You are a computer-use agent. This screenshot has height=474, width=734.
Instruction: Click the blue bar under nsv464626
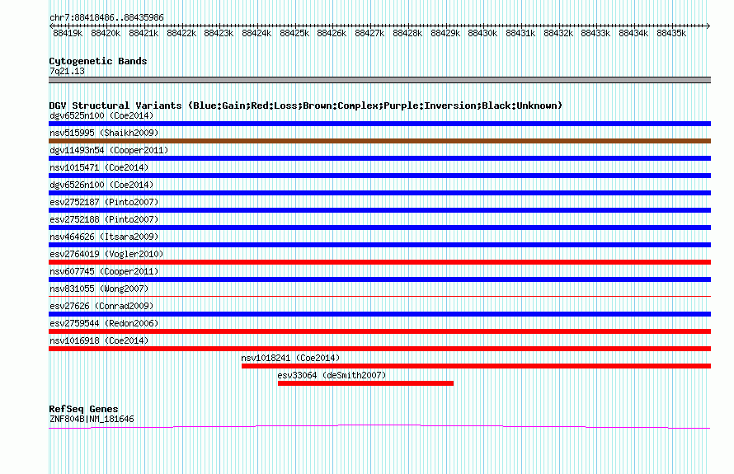[x=379, y=245]
